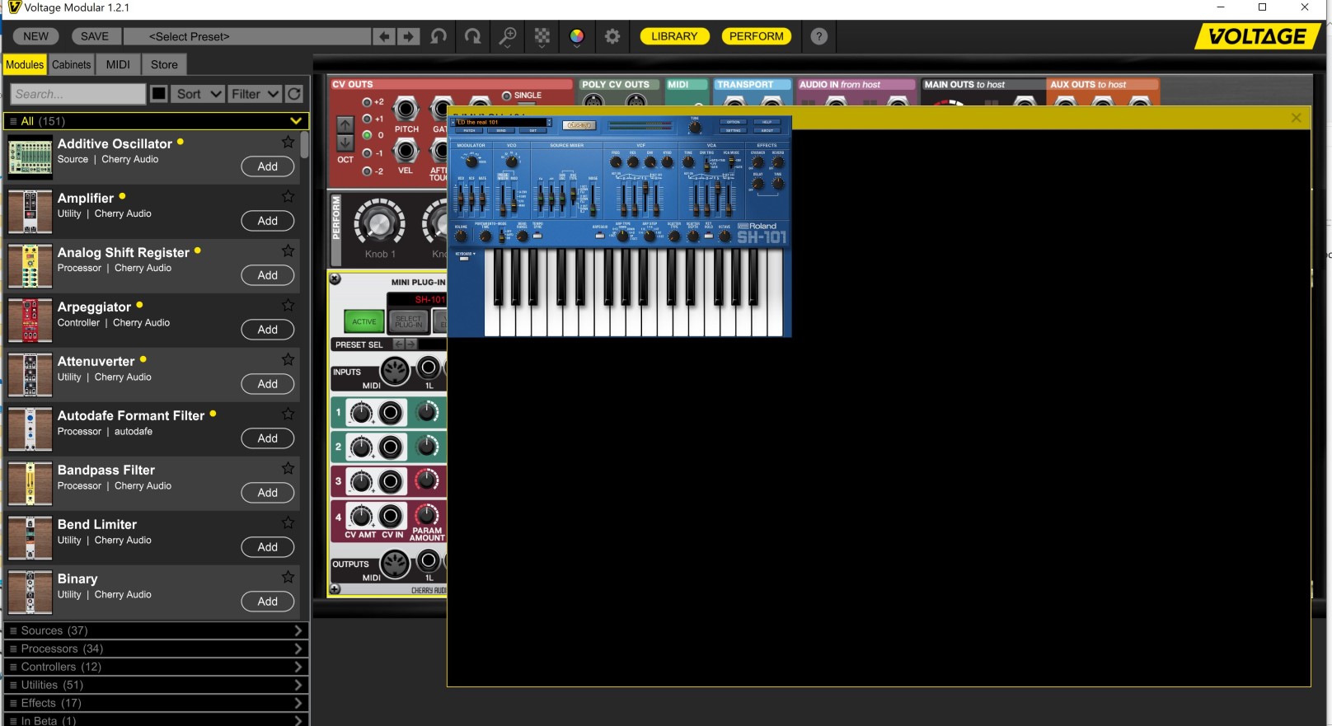The height and width of the screenshot is (726, 1332).
Task: Click the VEL output jack
Action: click(x=405, y=150)
